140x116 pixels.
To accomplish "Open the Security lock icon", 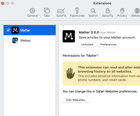I will click(107, 11).
